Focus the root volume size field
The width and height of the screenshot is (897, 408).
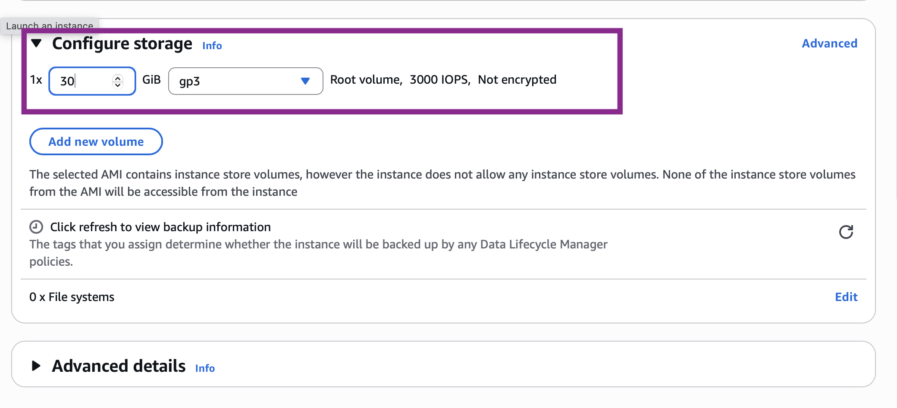pos(84,81)
